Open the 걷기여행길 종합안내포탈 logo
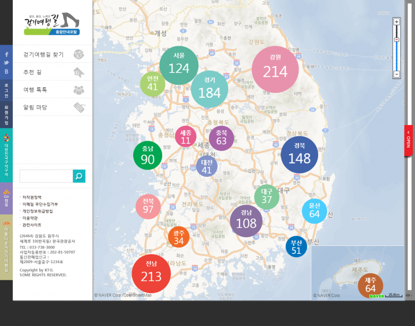Viewport: 415px width, 326px height. pos(52,24)
